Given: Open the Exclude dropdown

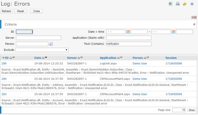Looking at the screenshot, I should pyautogui.click(x=42, y=50).
